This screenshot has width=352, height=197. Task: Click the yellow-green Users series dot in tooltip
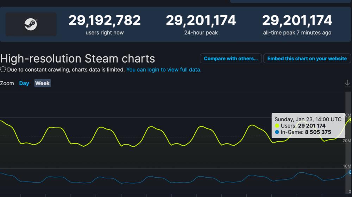point(277,126)
